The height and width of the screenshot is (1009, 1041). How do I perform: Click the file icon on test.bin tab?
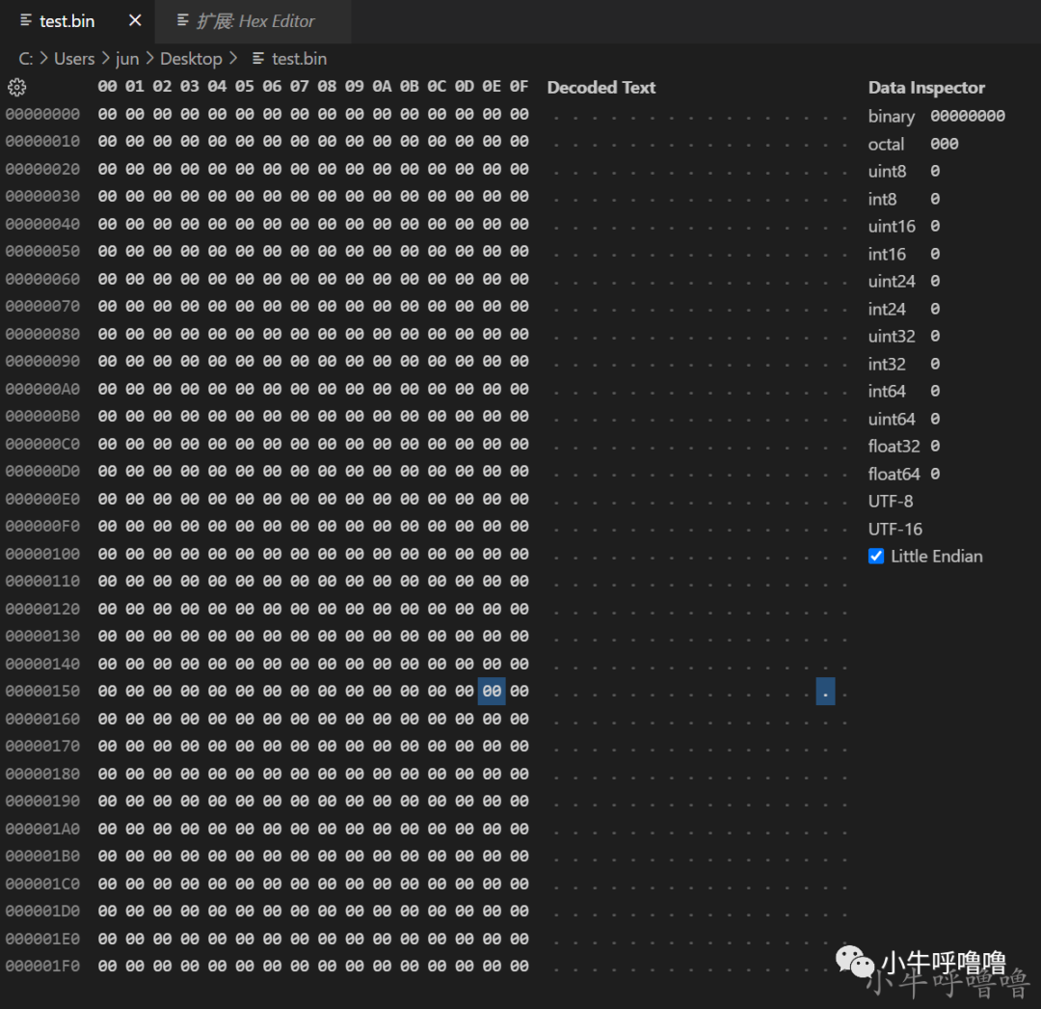click(26, 20)
